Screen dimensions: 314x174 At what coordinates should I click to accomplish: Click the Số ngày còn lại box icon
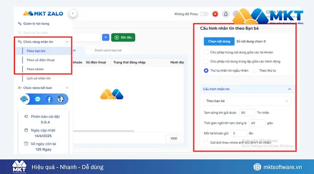pyautogui.click(x=26, y=144)
